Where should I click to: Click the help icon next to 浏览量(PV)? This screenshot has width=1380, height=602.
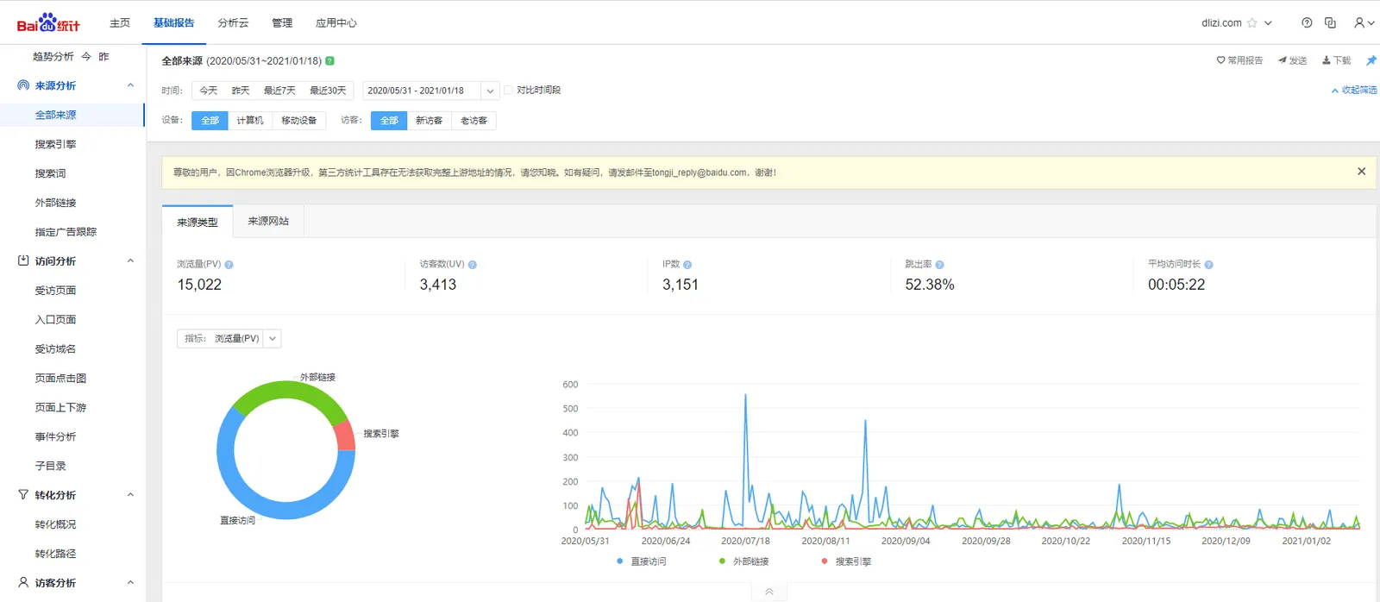[229, 265]
